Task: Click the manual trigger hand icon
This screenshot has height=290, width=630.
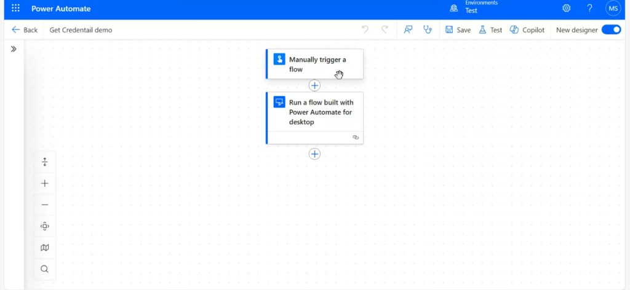Action: tap(279, 58)
